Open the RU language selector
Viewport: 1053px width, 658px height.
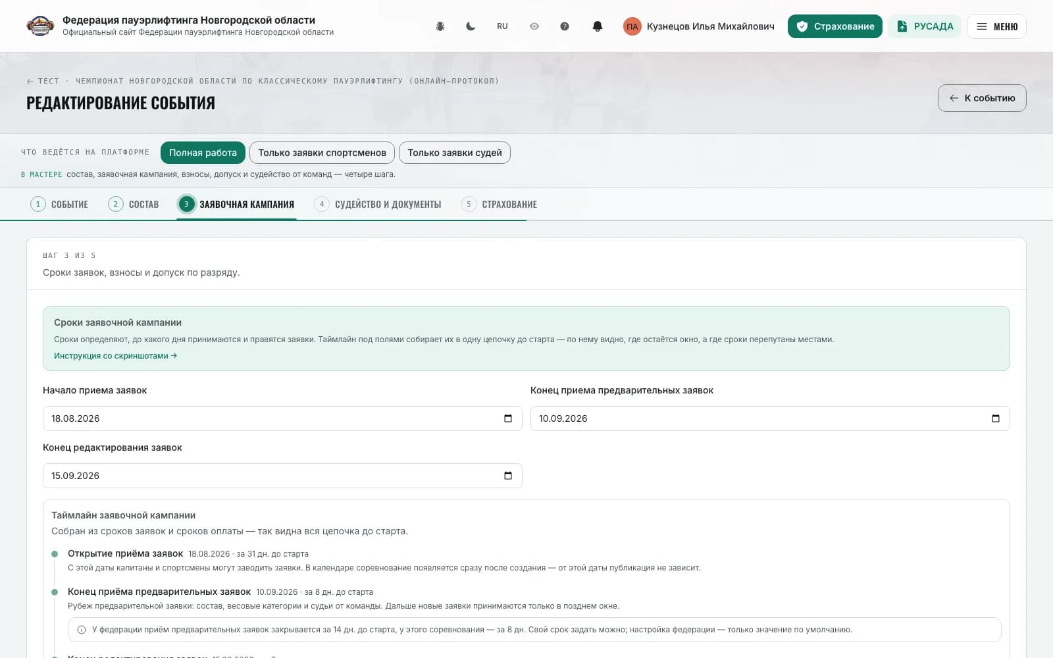tap(502, 26)
